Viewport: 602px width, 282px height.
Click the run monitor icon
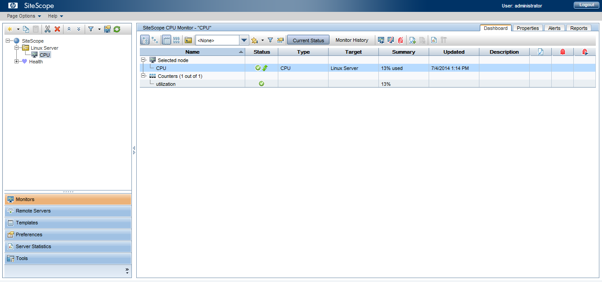[381, 40]
